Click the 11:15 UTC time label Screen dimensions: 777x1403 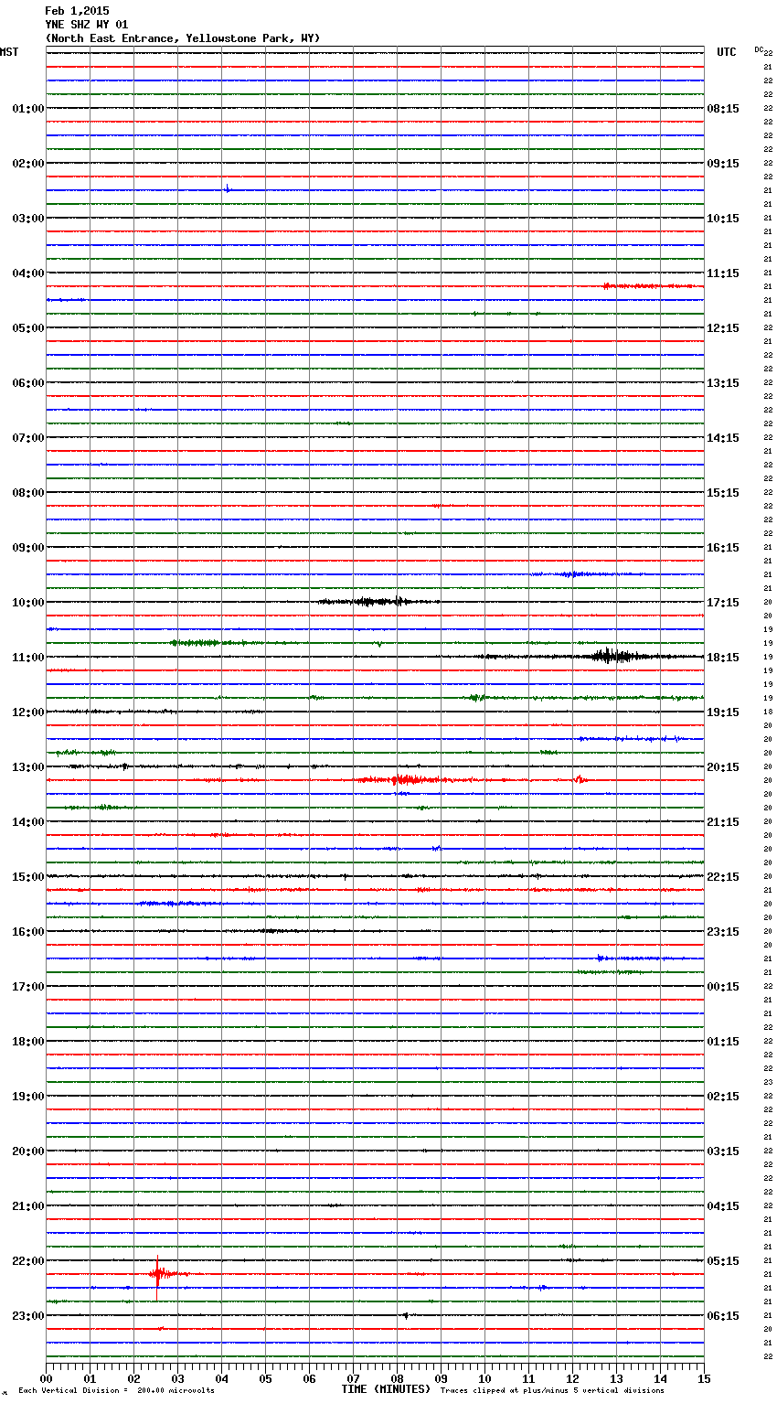(x=723, y=273)
